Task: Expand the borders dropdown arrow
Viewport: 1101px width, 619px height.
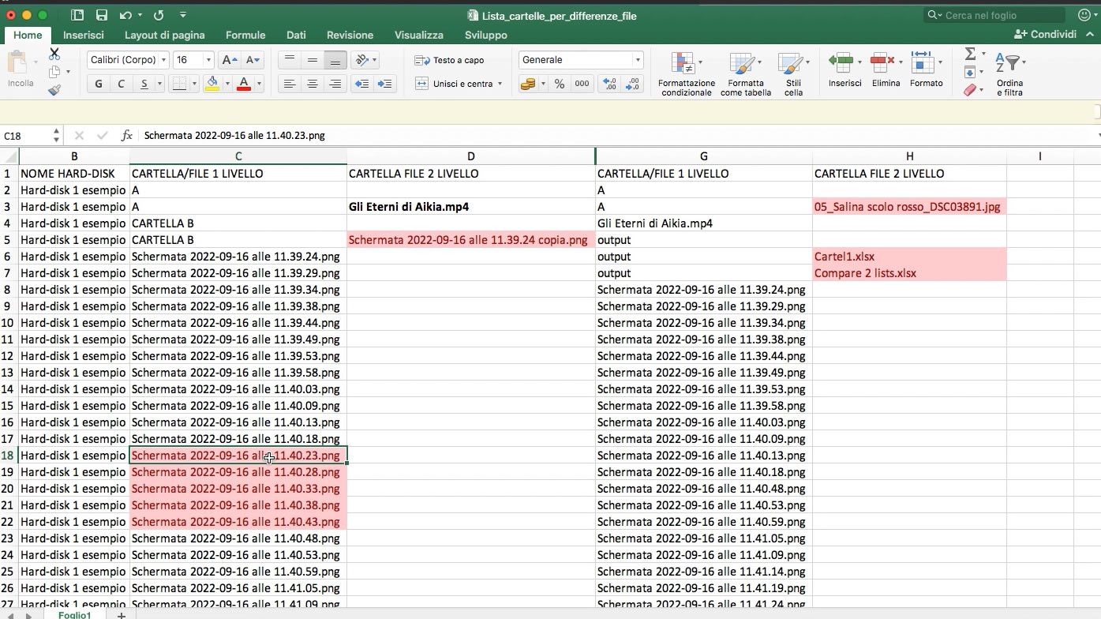Action: [194, 84]
